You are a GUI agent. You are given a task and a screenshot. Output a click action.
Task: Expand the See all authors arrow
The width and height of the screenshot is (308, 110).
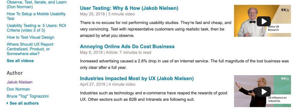tap(8, 103)
